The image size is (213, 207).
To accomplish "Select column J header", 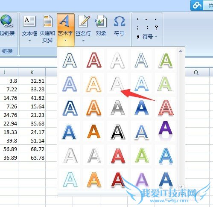I will point(9,73).
